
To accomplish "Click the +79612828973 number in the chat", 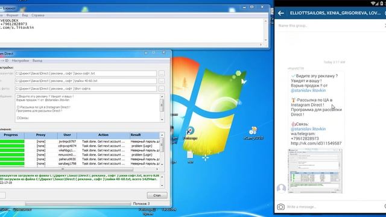I will point(305,139).
